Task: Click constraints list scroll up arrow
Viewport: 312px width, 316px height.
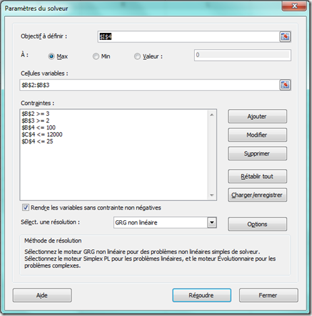Action: click(212, 115)
